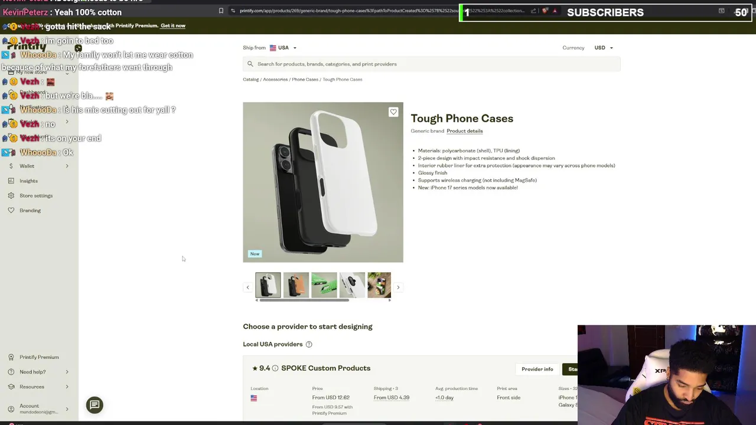Image resolution: width=756 pixels, height=425 pixels.
Task: Click the main phone case product image
Action: pos(323,182)
